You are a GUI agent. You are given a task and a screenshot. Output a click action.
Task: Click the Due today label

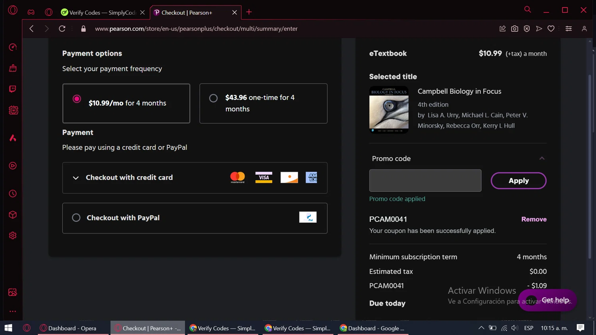click(387, 303)
